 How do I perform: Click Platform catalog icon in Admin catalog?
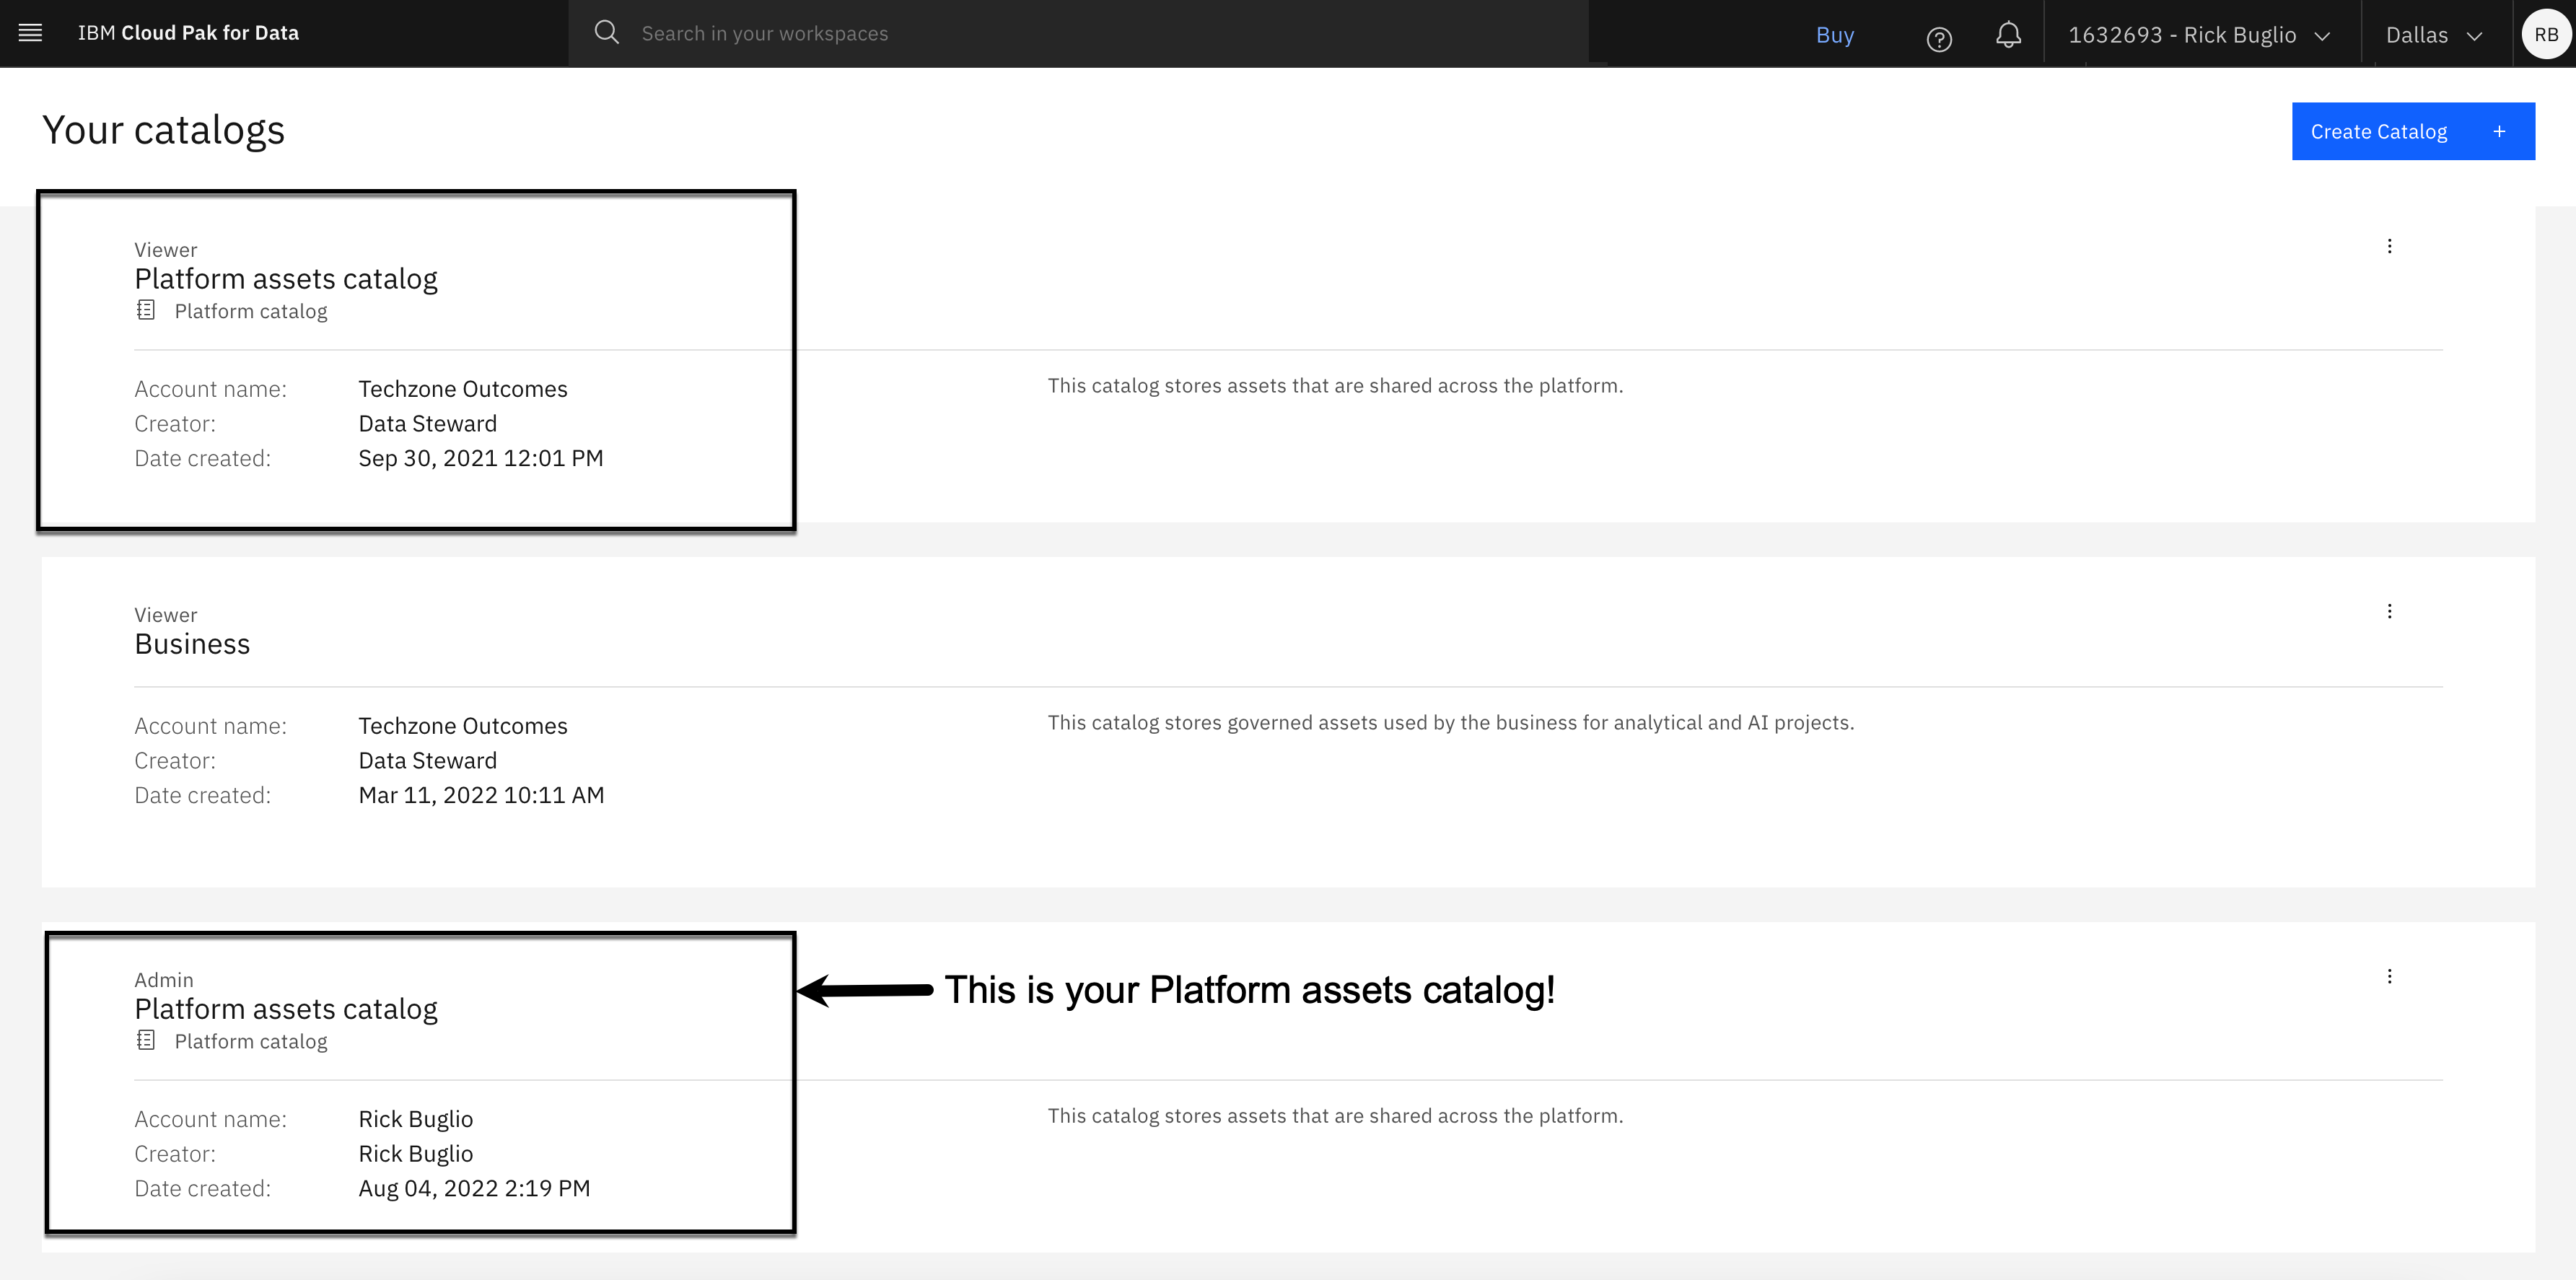point(146,1041)
